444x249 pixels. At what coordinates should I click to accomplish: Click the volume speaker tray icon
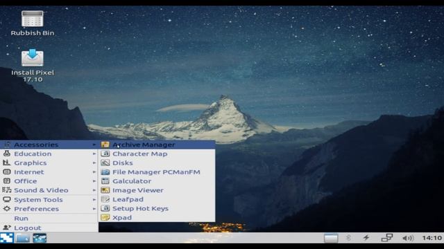point(408,238)
